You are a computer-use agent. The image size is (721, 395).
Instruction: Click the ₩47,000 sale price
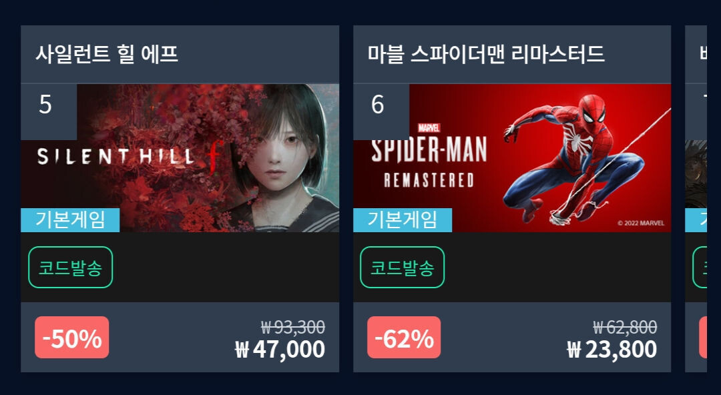pyautogui.click(x=280, y=350)
